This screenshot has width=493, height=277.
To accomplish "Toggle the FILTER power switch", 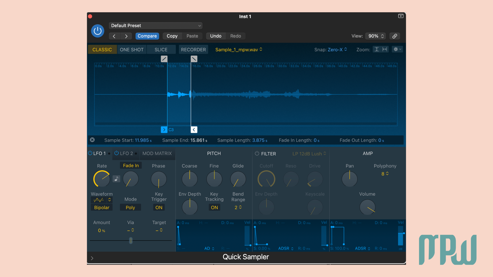I will click(257, 153).
